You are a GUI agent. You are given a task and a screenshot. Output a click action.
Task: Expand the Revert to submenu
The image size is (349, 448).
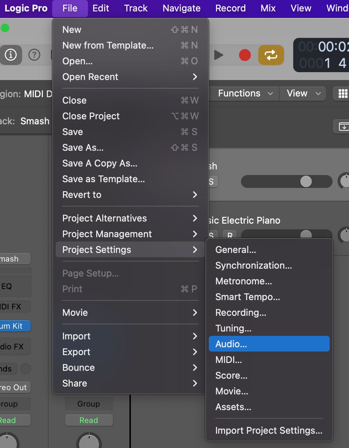(x=130, y=194)
